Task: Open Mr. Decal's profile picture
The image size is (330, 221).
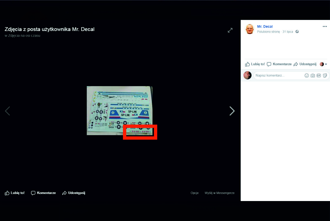Action: [x=250, y=29]
